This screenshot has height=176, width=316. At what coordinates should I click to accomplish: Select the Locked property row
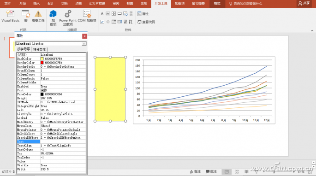[51, 118]
